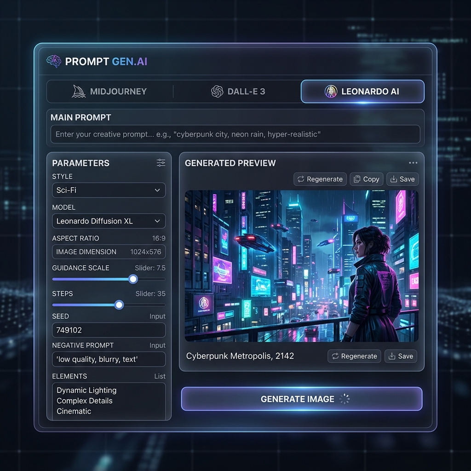The width and height of the screenshot is (471, 471).
Task: Click the generated cyberpunk city preview image
Action: (x=302, y=266)
